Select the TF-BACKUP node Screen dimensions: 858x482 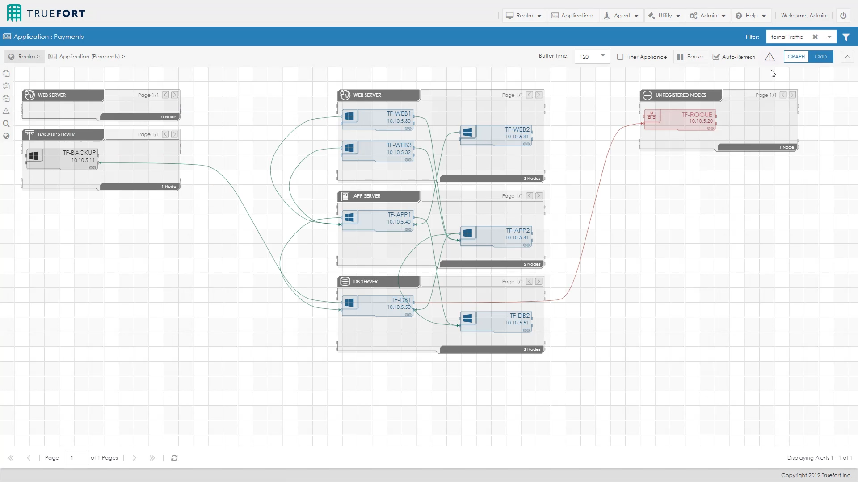coord(62,159)
